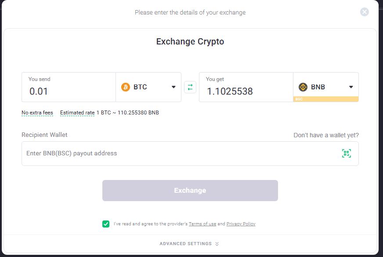This screenshot has height=257, width=383.
Task: Scan a QR code for payout address
Action: coord(347,153)
